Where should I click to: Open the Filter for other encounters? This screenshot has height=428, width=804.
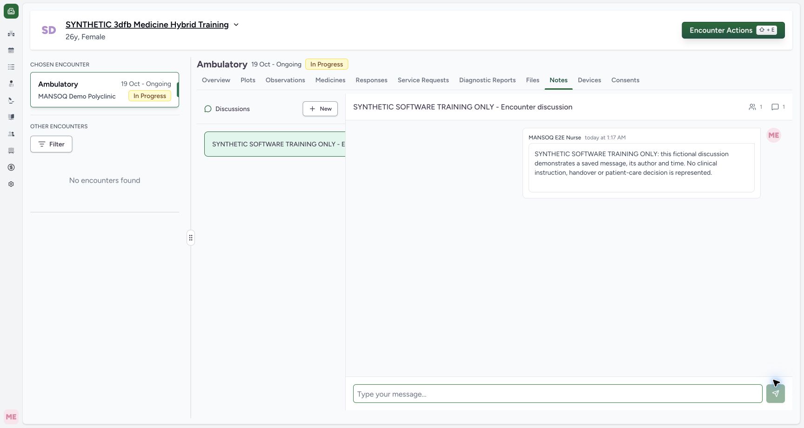(x=51, y=144)
